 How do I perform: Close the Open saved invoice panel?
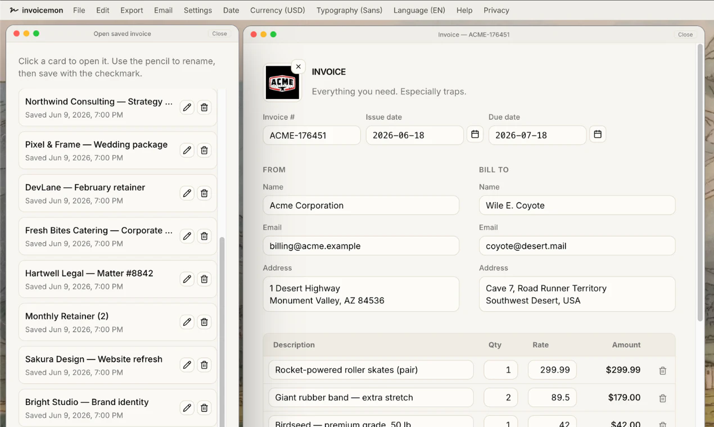pos(220,34)
